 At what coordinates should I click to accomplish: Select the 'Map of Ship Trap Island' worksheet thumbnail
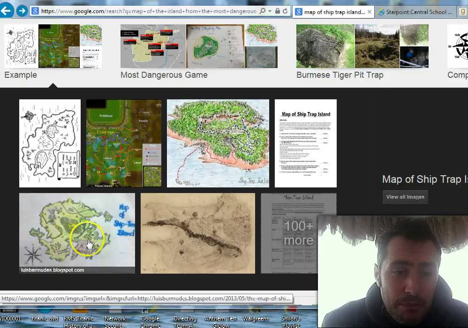click(x=305, y=143)
